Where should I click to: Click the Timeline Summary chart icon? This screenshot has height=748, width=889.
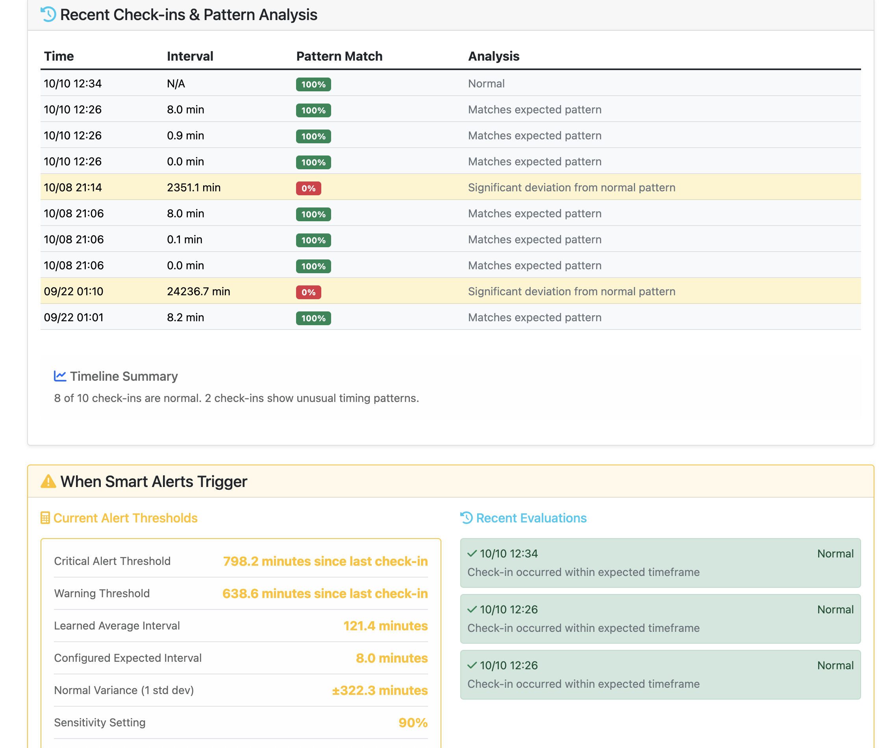60,376
